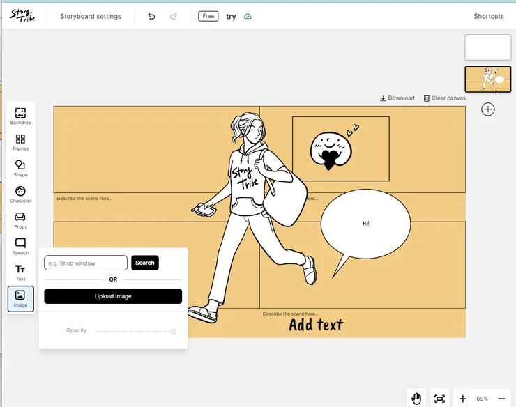
Task: Toggle the Image tool panel
Action: 20,298
